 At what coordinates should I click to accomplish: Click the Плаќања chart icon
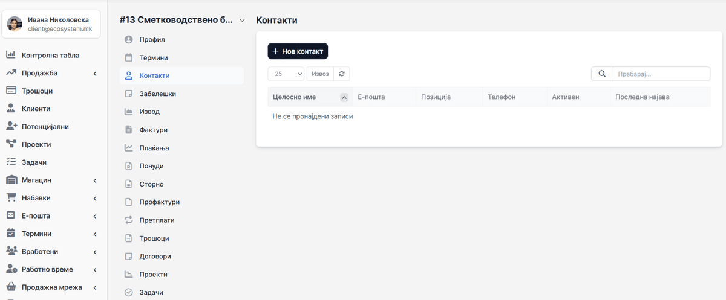[128, 148]
